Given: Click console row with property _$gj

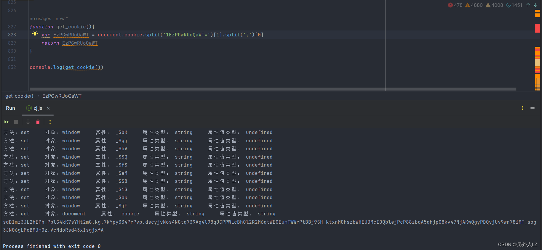Looking at the screenshot, I should point(138,141).
